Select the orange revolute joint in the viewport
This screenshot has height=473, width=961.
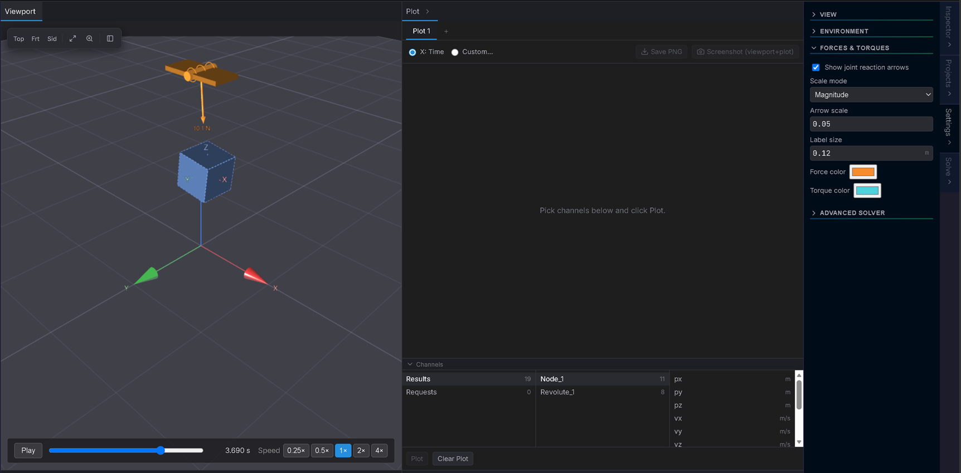201,73
